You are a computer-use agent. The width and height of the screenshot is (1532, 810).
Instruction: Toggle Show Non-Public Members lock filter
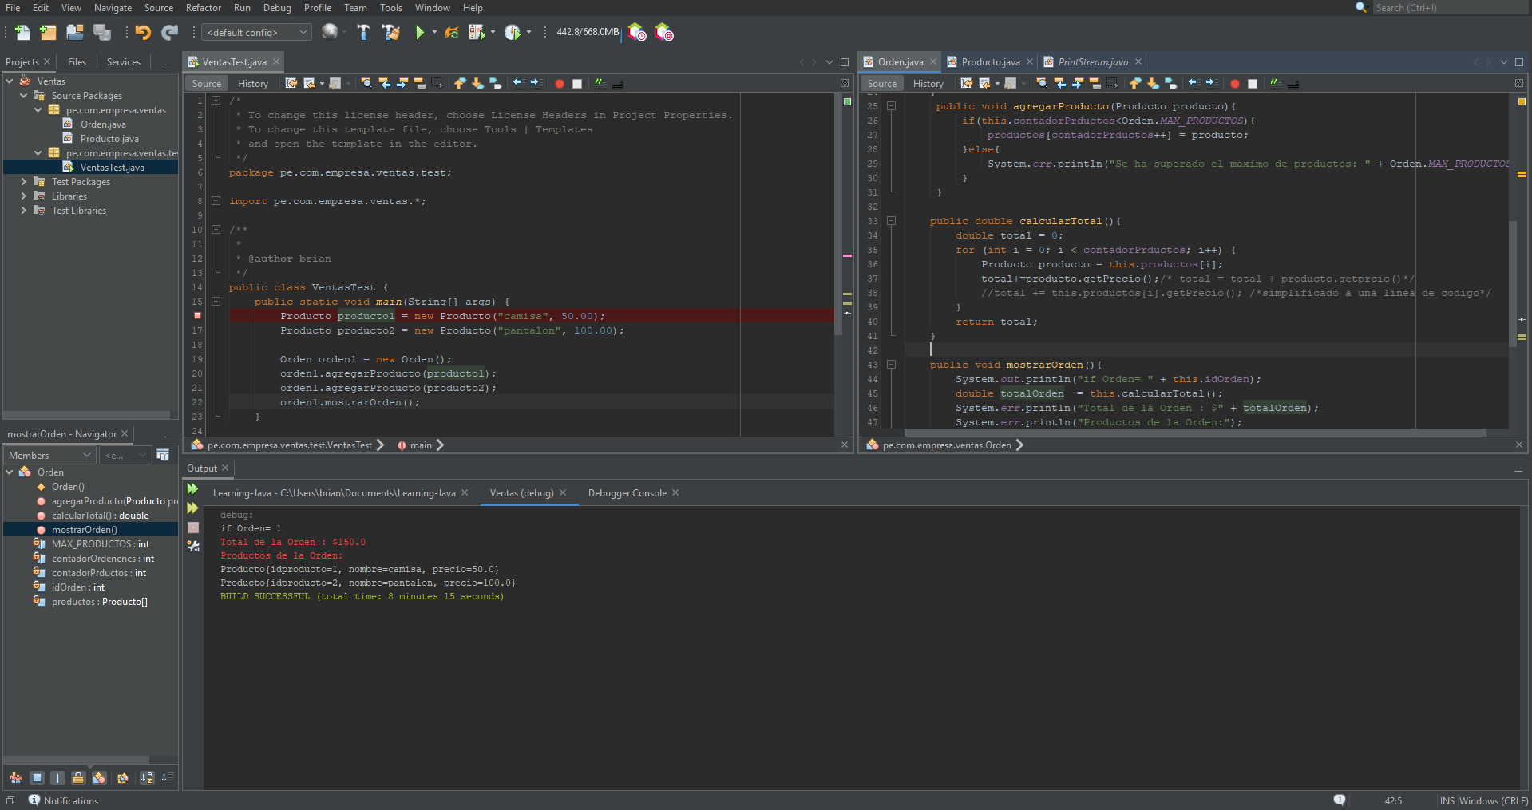pos(78,778)
